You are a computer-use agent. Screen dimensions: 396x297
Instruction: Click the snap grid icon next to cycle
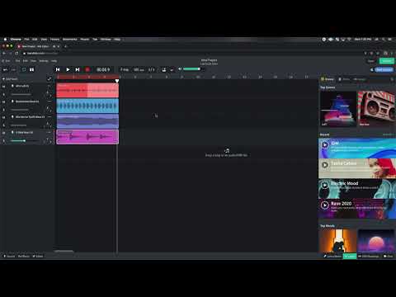[x=31, y=69]
